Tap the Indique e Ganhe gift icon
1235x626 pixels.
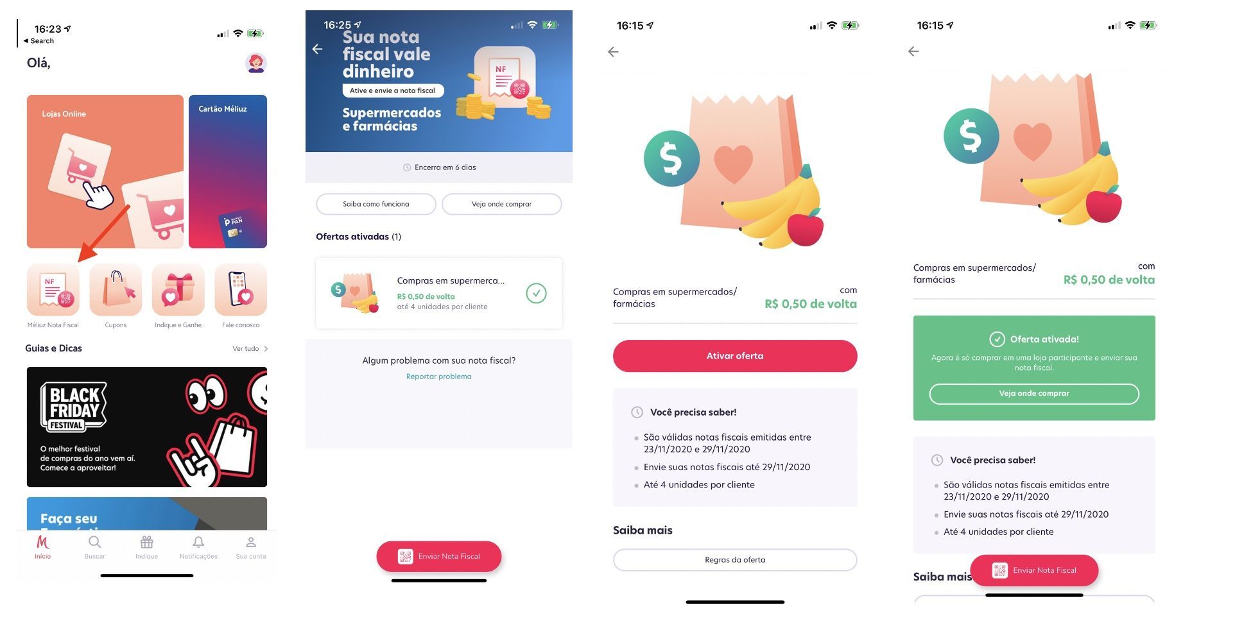pyautogui.click(x=178, y=289)
